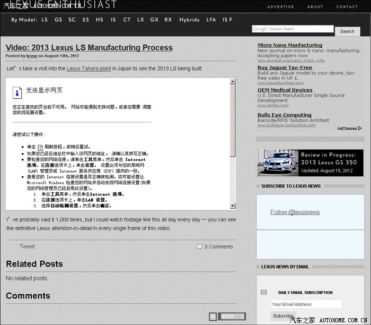Click the envelope icon beside Daily Email Subscription

coord(263,292)
